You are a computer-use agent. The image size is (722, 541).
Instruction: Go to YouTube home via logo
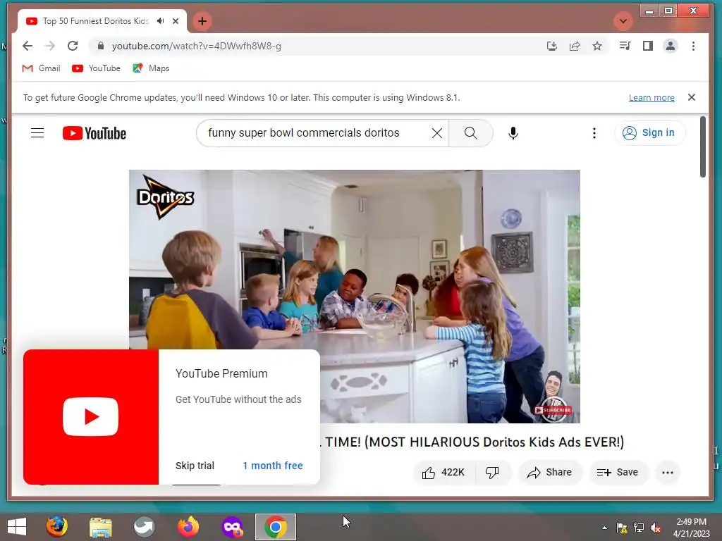(94, 133)
